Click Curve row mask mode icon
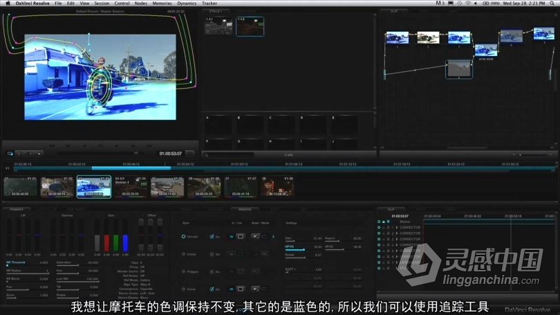560x315 pixels. click(255, 289)
